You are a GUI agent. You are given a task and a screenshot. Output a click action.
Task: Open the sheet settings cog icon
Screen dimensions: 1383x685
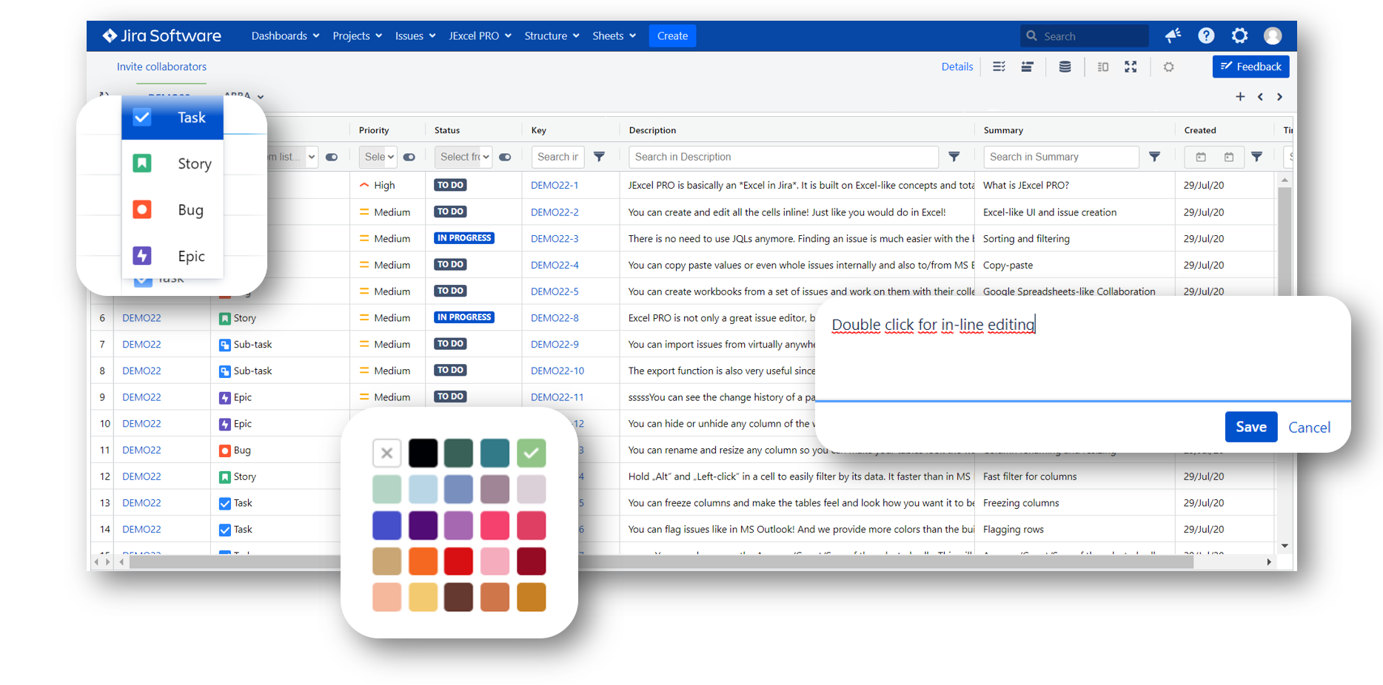point(1168,67)
